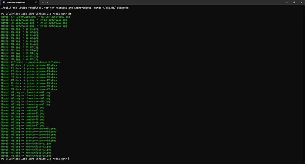Image resolution: width=305 pixels, height=164 pixels.
Task: Click the "uk-01.jpg" moved line
Action: 20,56
